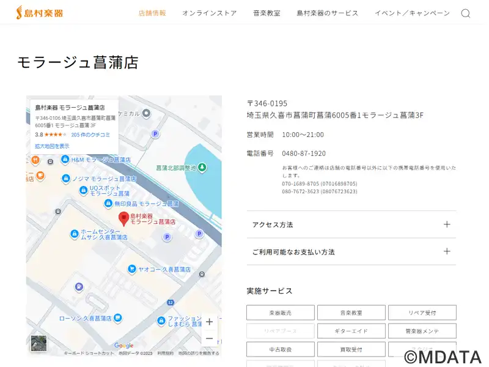Click the Yaoko Kuki Shobu store marker

[x=131, y=269]
